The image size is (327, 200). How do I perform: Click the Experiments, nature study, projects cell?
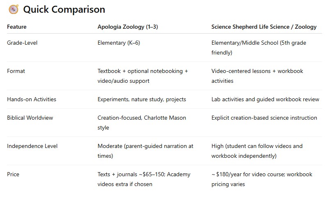click(142, 99)
